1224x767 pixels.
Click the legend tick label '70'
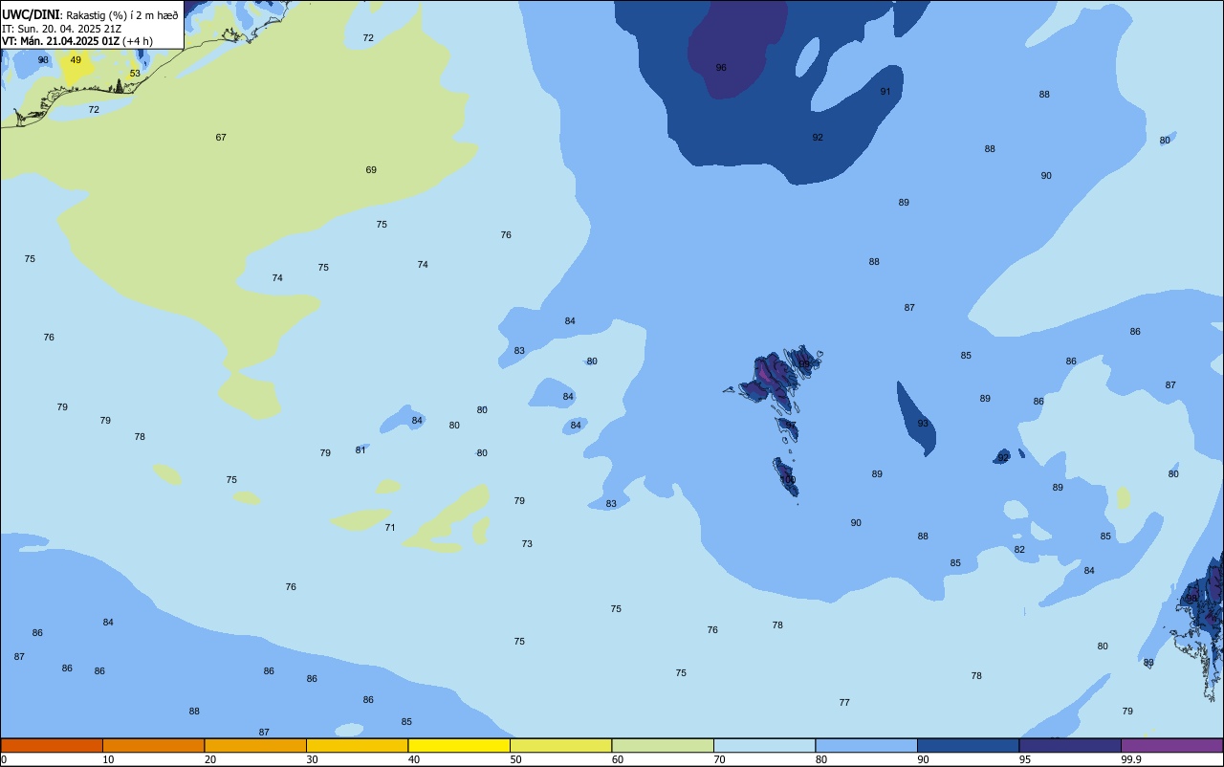(x=719, y=759)
